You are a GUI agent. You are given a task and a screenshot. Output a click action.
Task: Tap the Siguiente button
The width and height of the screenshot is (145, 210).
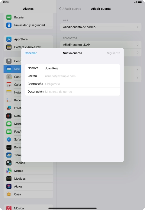coord(114,53)
